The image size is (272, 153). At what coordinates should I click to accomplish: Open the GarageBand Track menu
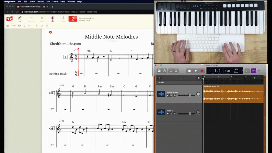(32, 1)
